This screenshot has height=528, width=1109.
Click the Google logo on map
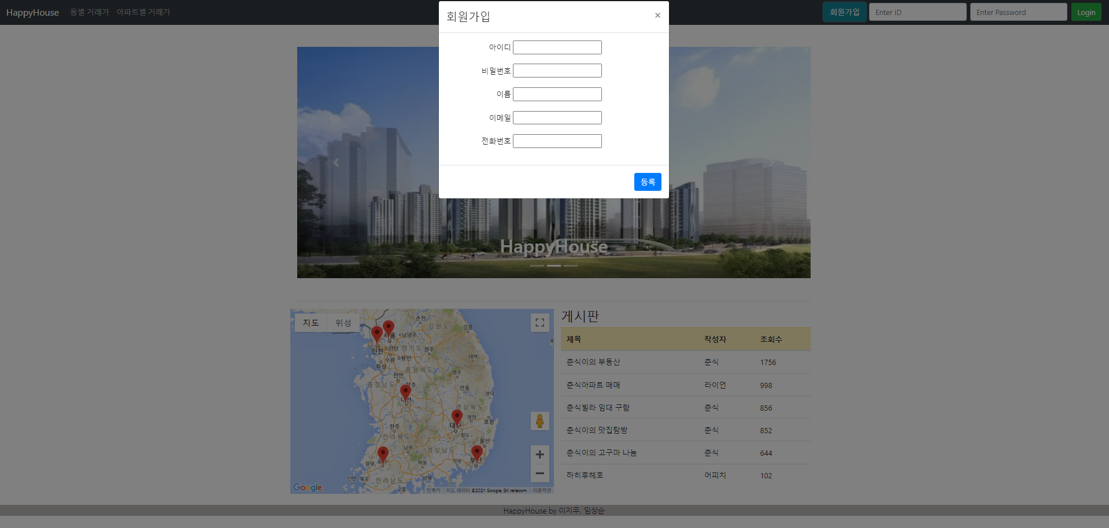(308, 488)
